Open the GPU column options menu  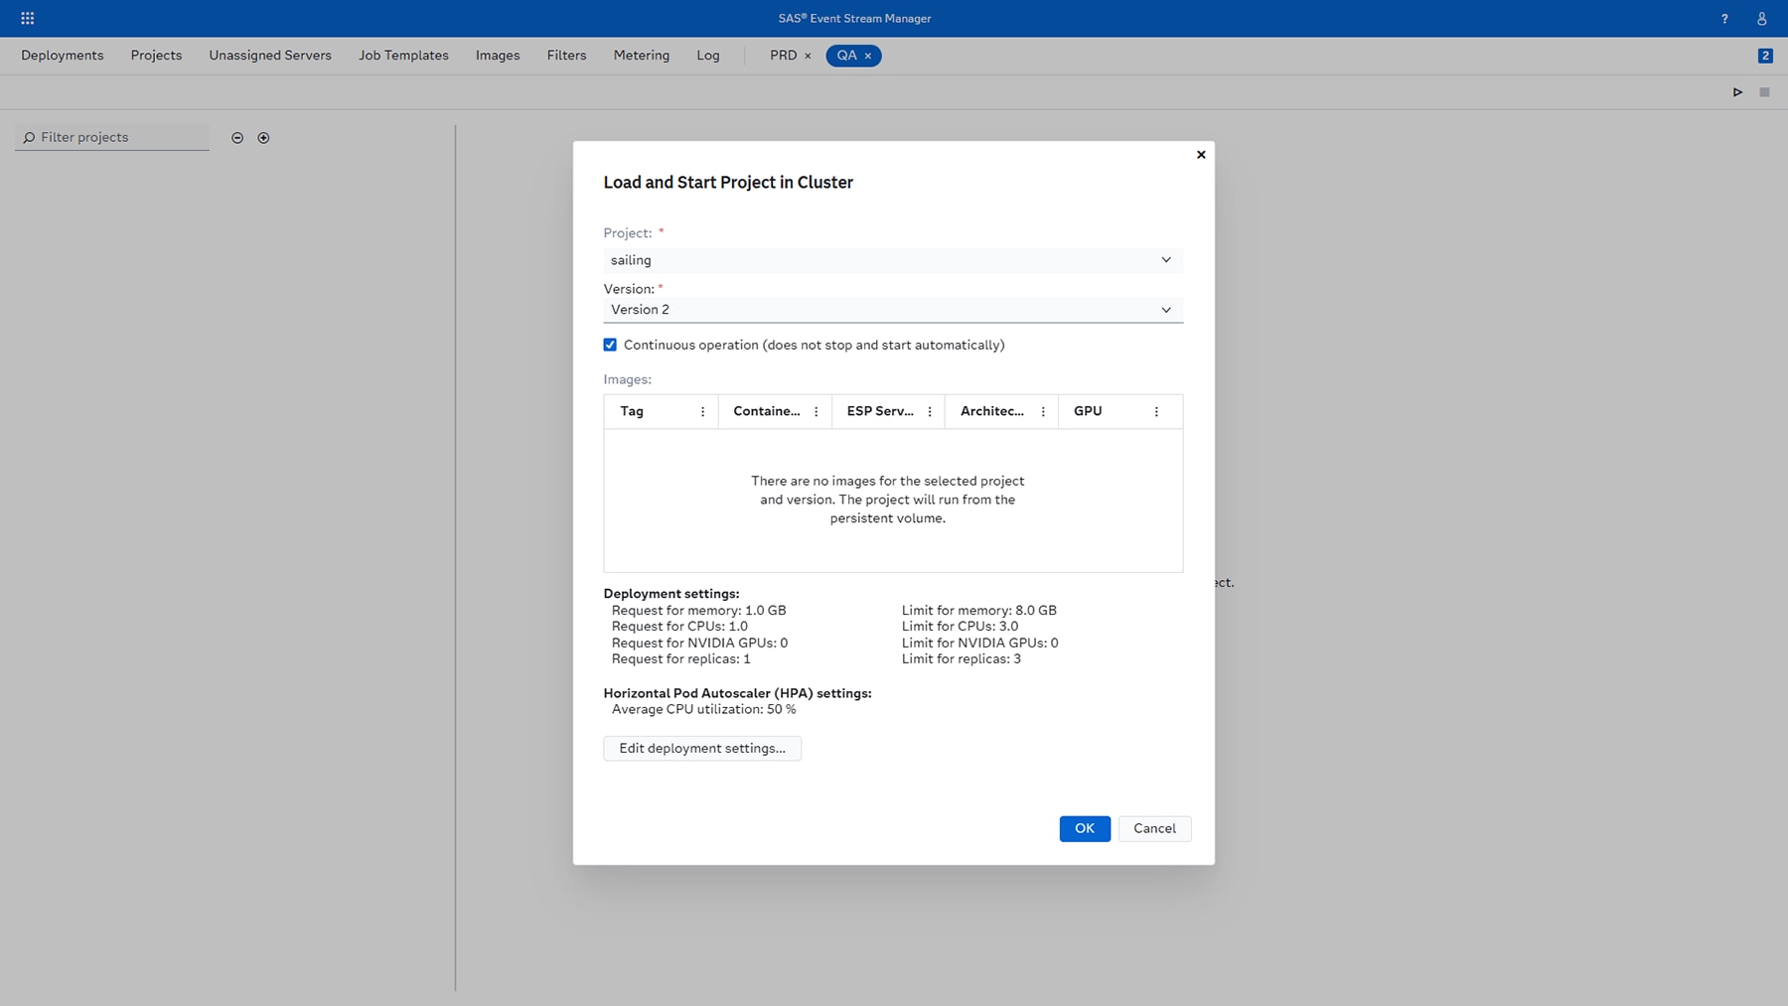point(1155,410)
